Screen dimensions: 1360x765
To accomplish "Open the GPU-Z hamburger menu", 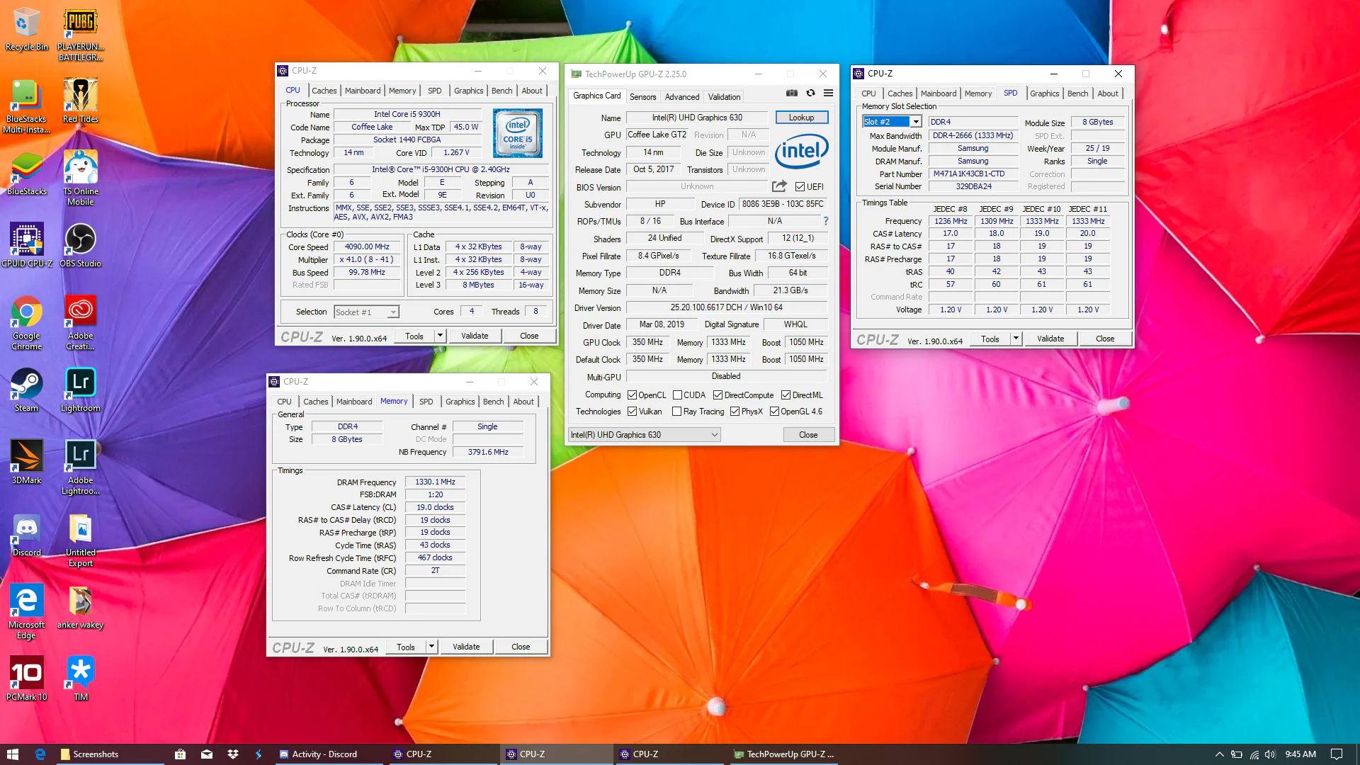I will 828,93.
